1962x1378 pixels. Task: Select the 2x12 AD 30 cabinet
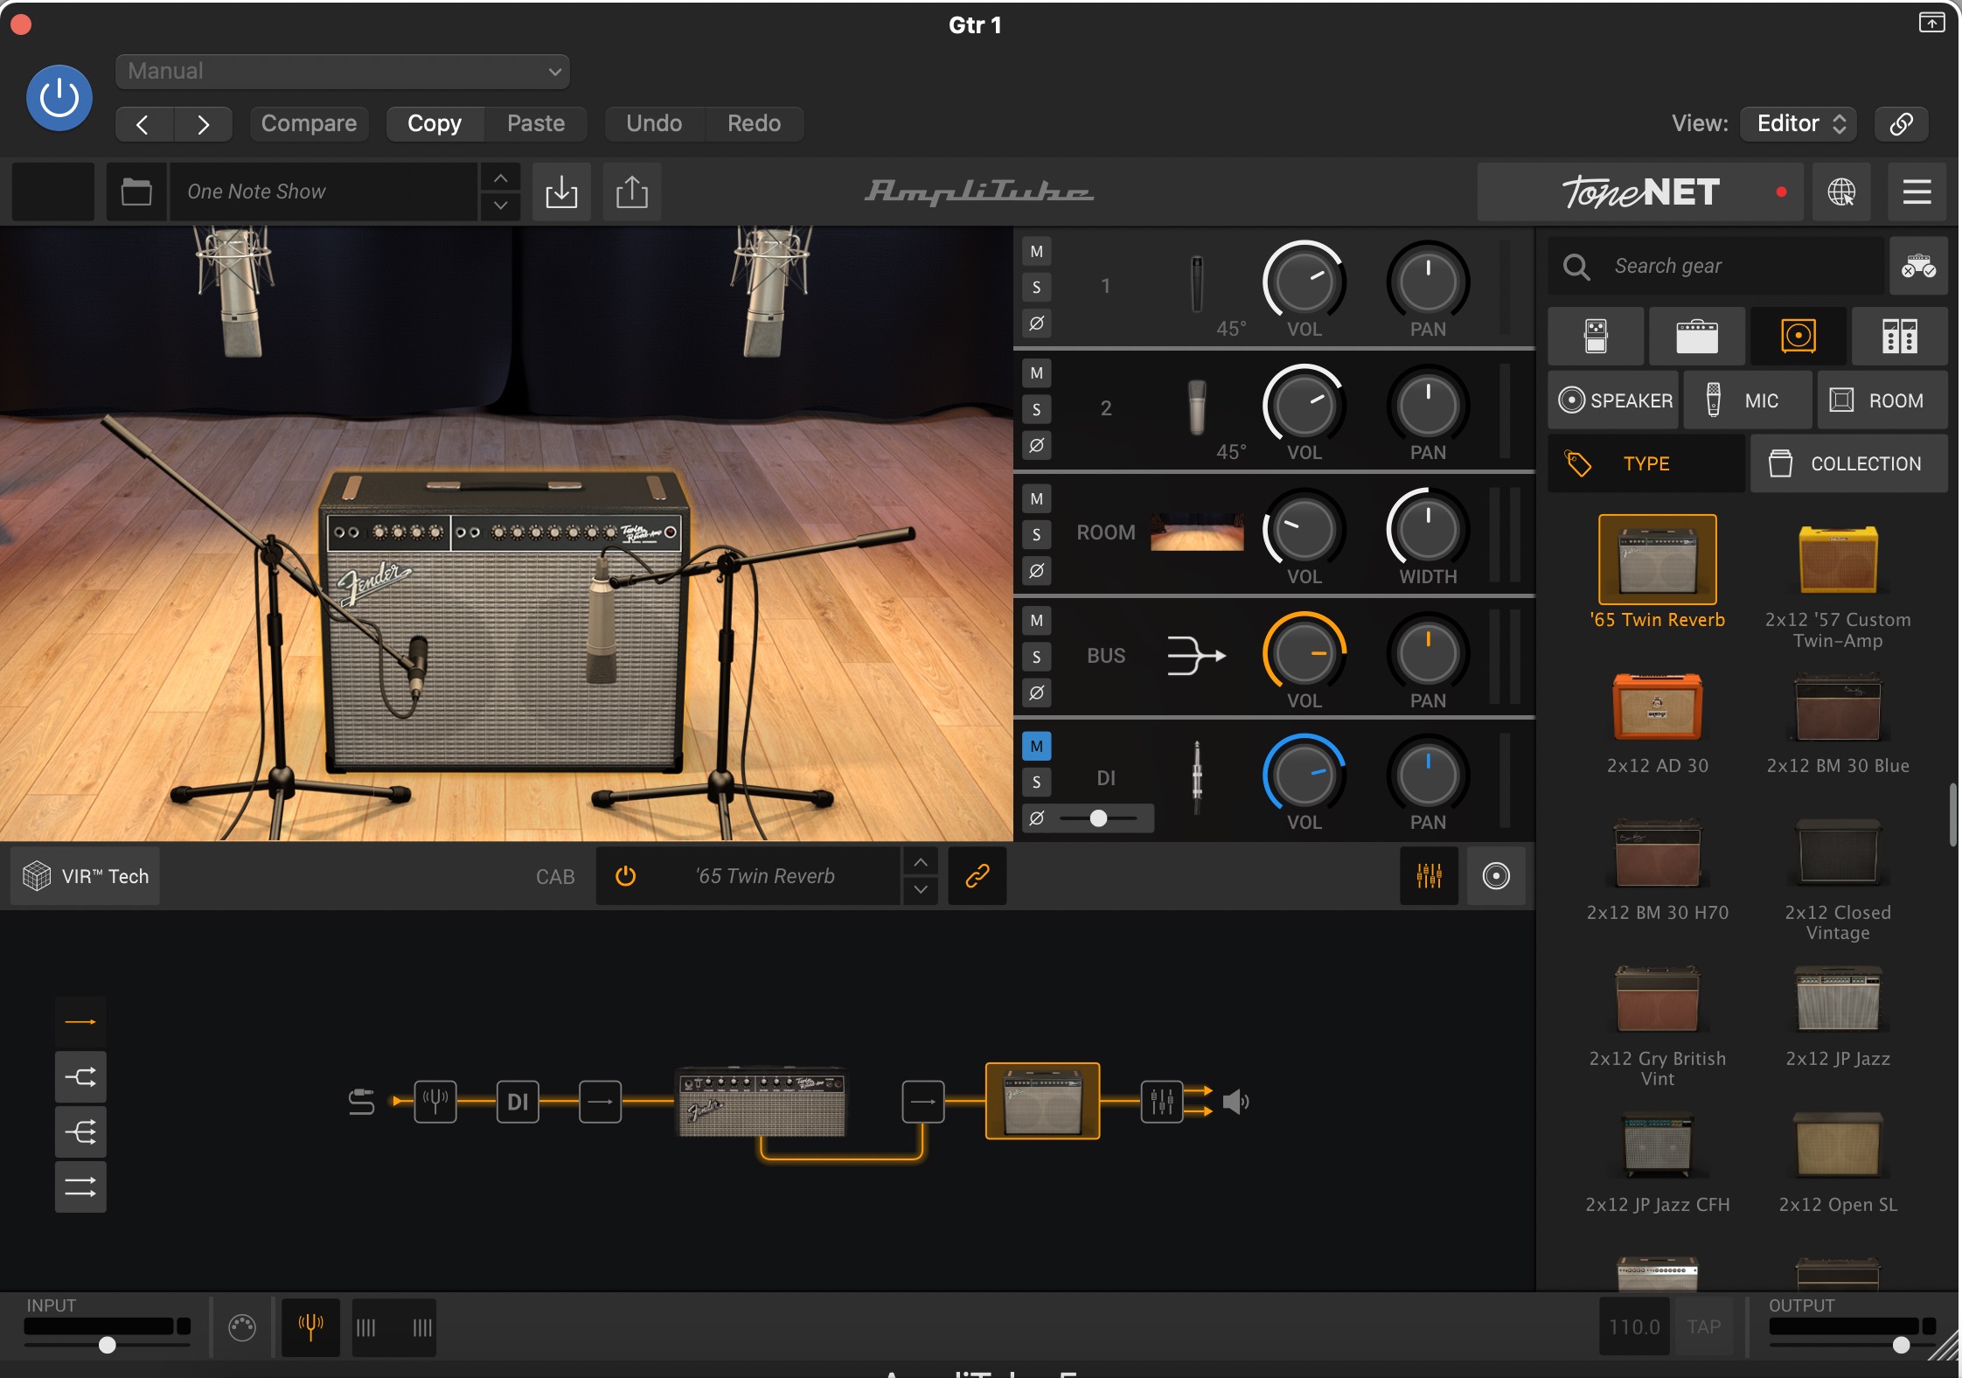pyautogui.click(x=1657, y=724)
